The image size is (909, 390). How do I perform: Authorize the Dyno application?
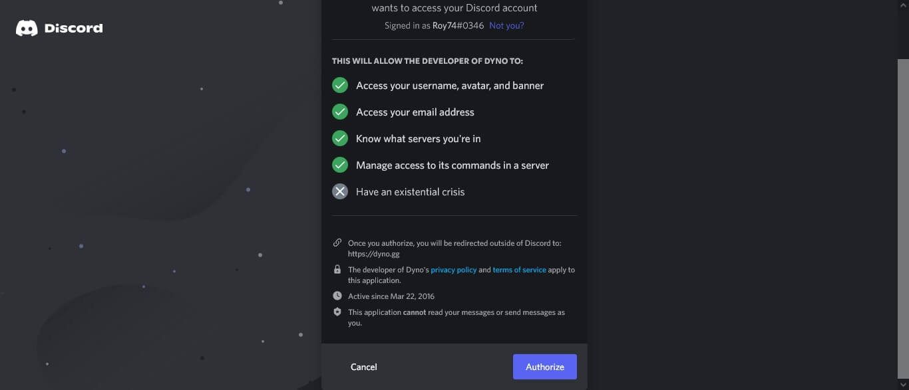coord(545,367)
